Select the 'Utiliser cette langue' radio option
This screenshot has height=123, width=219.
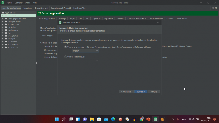pos(65,57)
